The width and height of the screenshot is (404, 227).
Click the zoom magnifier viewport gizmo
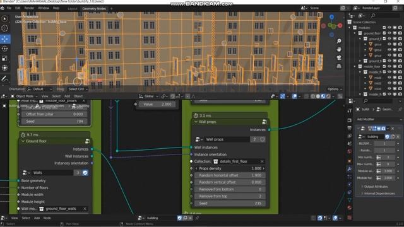pyautogui.click(x=339, y=41)
